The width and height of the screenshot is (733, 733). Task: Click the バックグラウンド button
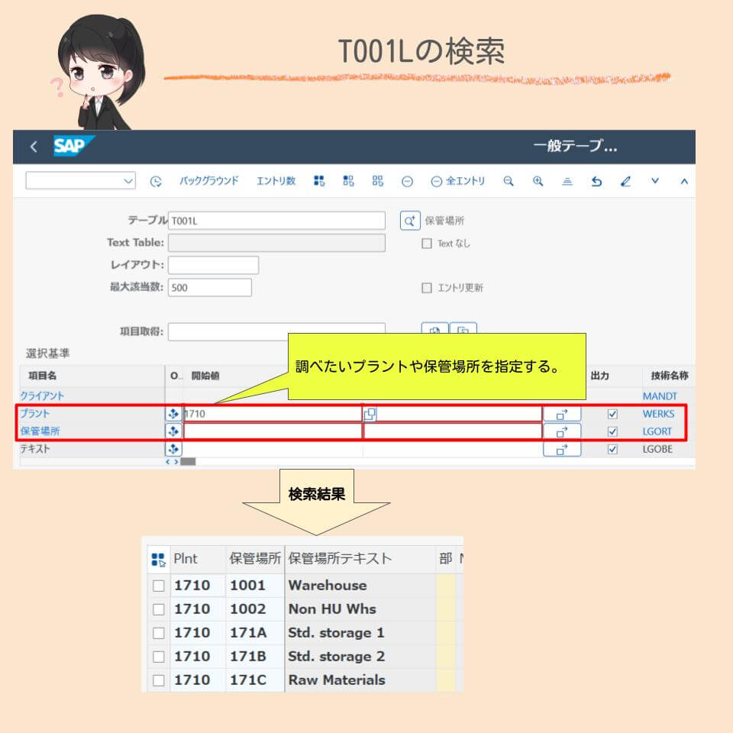208,181
